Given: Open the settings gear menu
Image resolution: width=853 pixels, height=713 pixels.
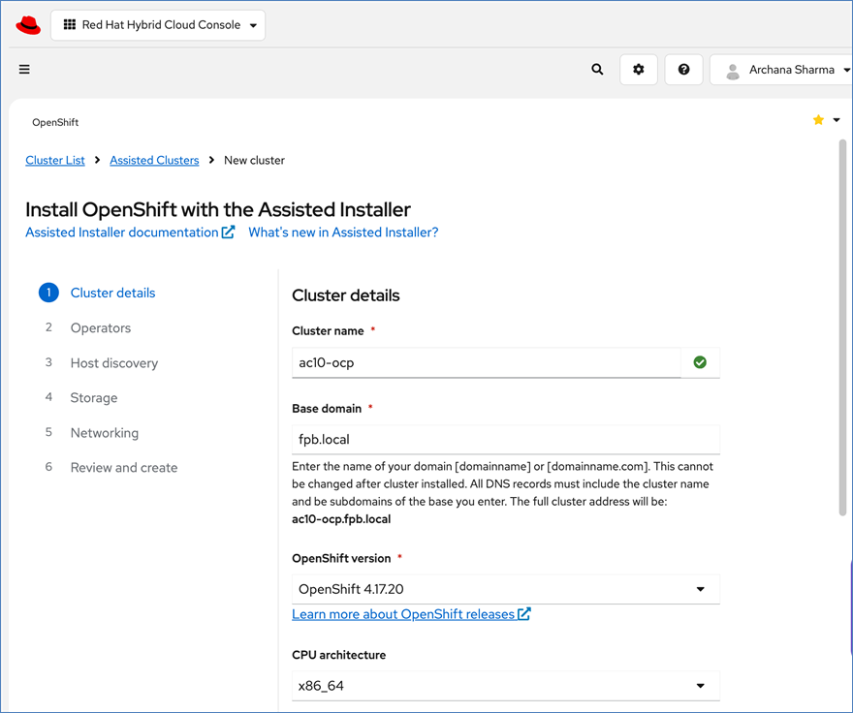Looking at the screenshot, I should click(639, 70).
